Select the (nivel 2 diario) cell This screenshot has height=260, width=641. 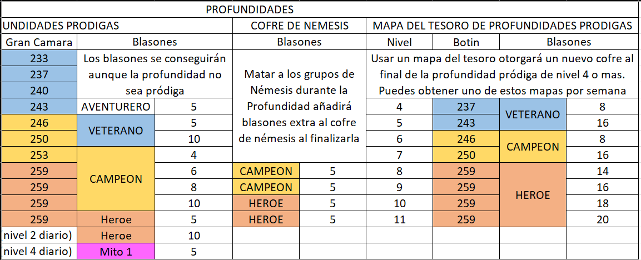click(39, 236)
